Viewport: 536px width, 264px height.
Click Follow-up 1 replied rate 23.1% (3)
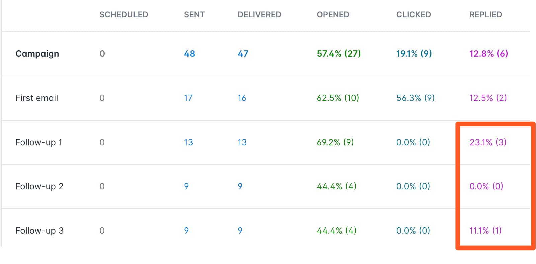point(488,142)
